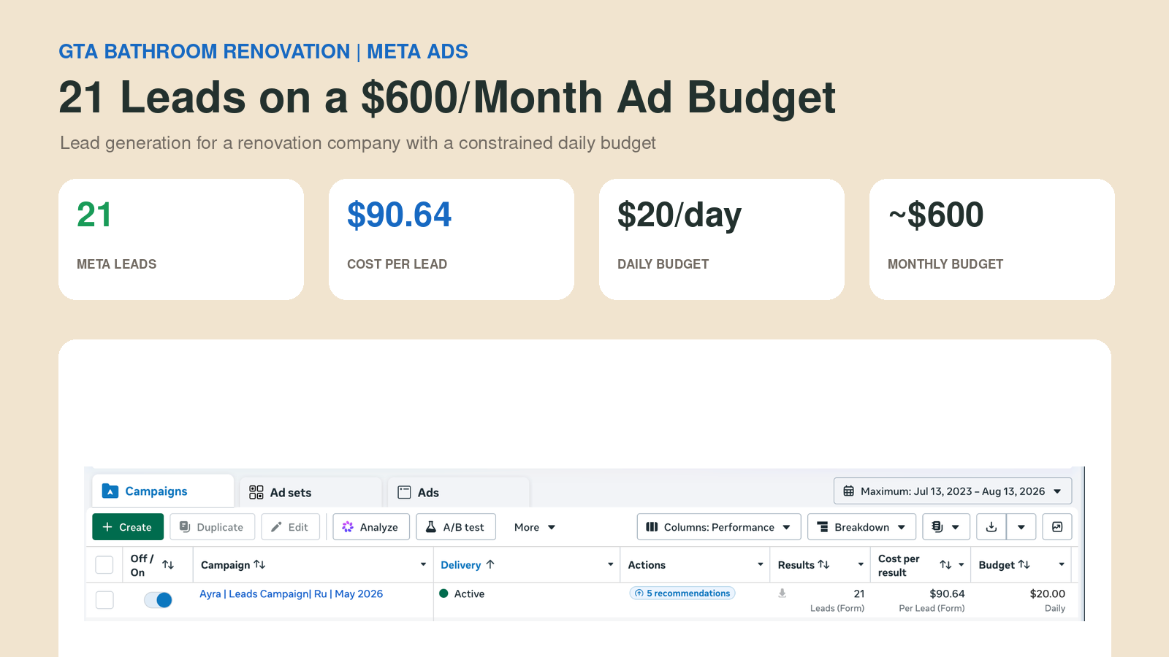
Task: Toggle the Ayra Leads Campaign off
Action: (x=158, y=600)
